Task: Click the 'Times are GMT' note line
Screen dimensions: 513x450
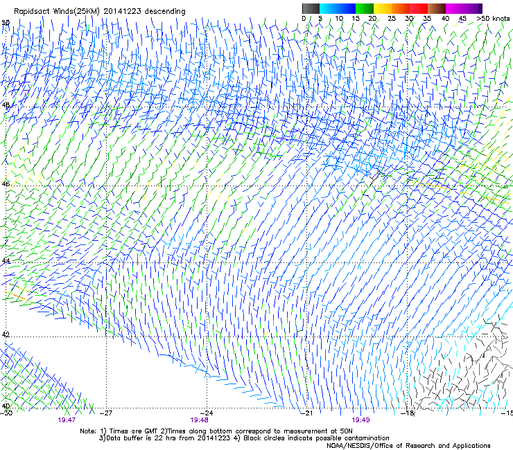Action: point(216,431)
